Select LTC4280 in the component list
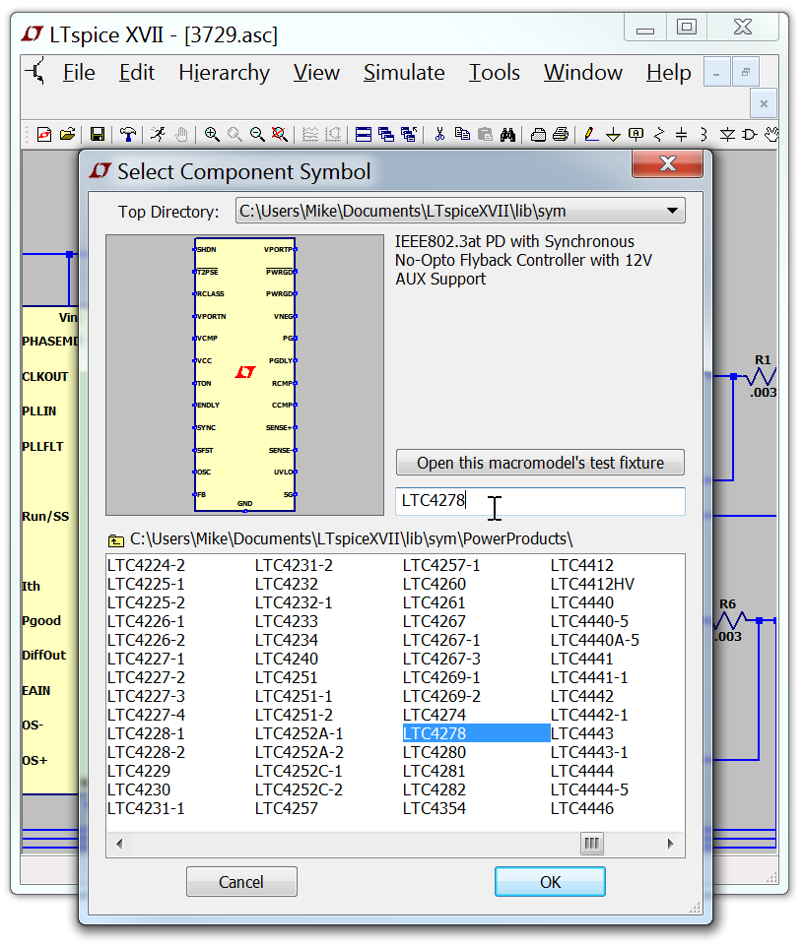This screenshot has width=804, height=946. point(435,752)
